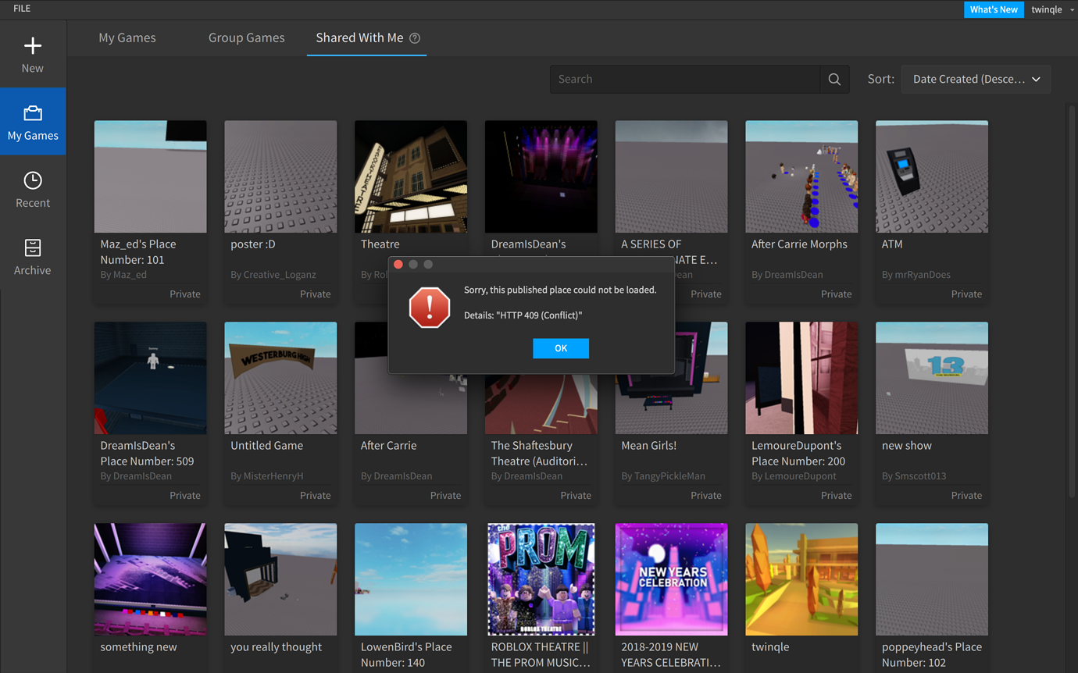Click the search magnifier icon

[834, 79]
